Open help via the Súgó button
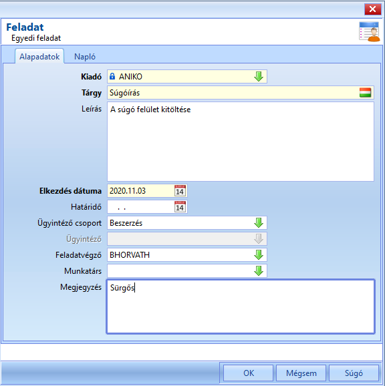This screenshot has height=386, width=385. 354,373
